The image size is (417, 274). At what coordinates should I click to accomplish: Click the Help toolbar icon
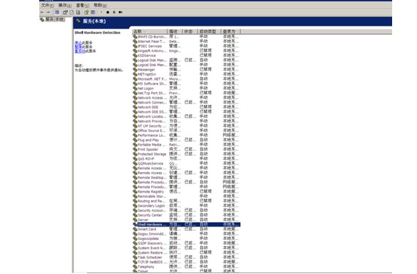pyautogui.click(x=87, y=12)
